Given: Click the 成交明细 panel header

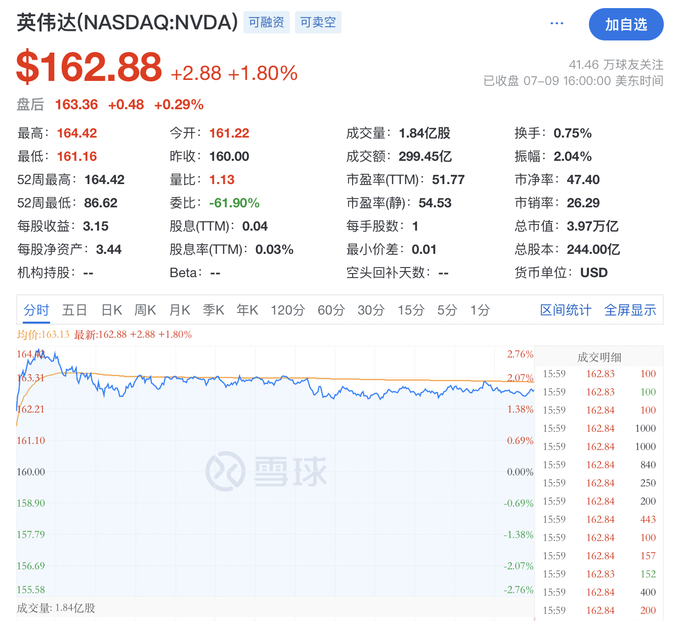Looking at the screenshot, I should coord(599,357).
